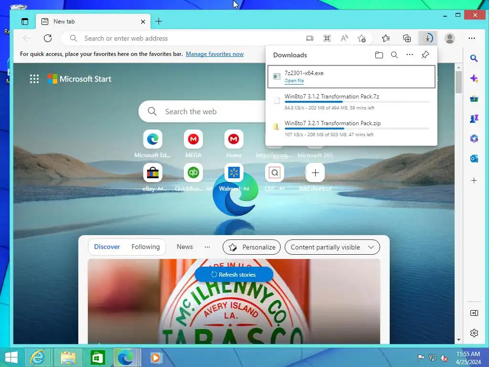Open the sidebar Games chess icon
The image size is (489, 367).
coord(474,119)
